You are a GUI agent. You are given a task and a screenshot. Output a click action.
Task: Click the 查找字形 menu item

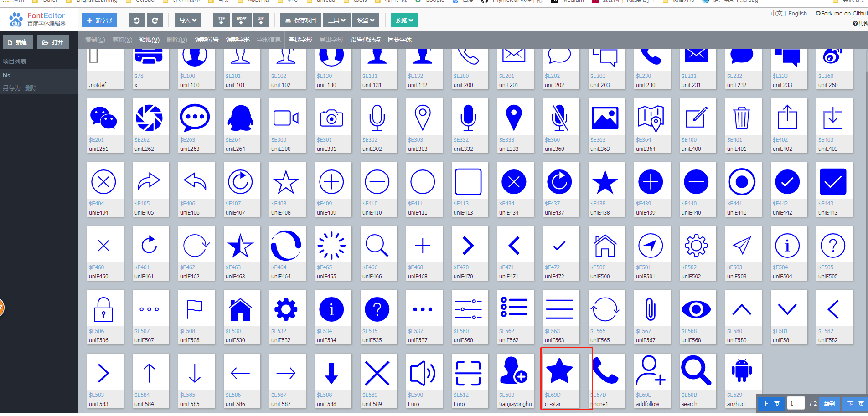pos(300,40)
